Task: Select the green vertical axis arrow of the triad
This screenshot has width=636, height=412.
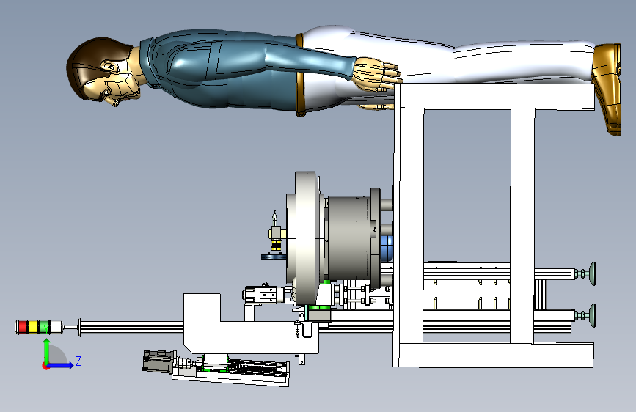Action: 47,350
